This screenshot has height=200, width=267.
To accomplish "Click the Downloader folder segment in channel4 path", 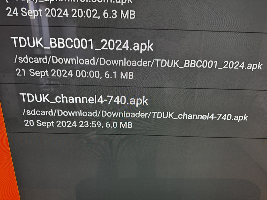I will click(x=124, y=114).
